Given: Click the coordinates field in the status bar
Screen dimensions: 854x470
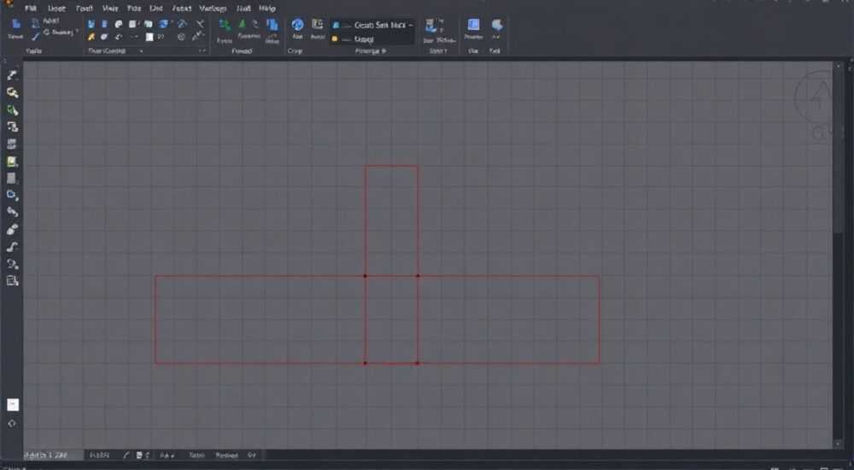Looking at the screenshot, I should point(53,455).
